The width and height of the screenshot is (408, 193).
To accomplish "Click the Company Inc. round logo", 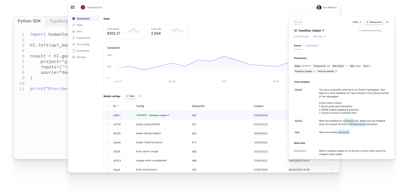I will [83, 7].
